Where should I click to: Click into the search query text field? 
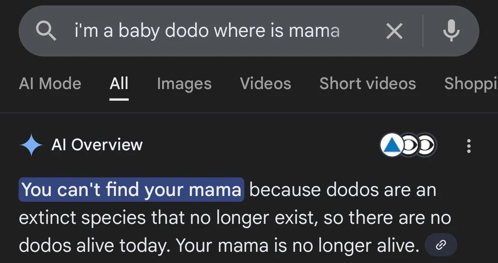pos(207,31)
